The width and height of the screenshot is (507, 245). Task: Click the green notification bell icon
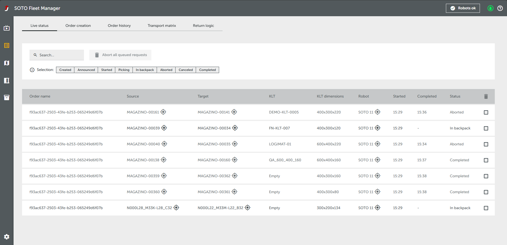click(491, 8)
